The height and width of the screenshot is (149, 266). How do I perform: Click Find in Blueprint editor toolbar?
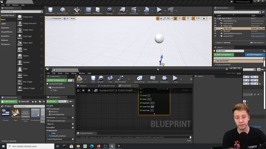110,79
